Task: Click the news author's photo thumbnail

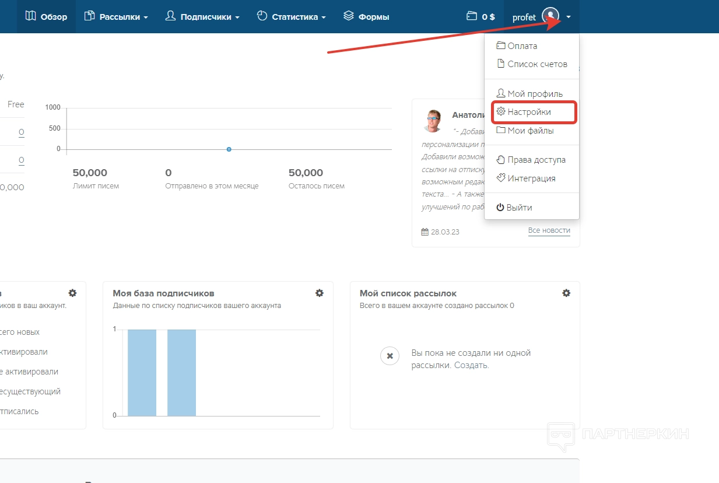Action: 433,121
